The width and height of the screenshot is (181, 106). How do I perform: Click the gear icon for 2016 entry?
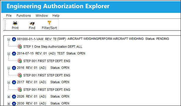click(x=14, y=68)
